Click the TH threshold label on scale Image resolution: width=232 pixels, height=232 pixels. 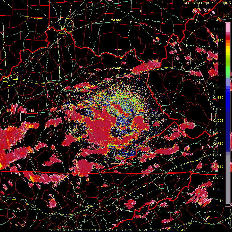pos(221,201)
